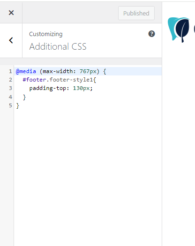Click the empty area below the CSS code
The image size is (195, 246).
coord(88,172)
